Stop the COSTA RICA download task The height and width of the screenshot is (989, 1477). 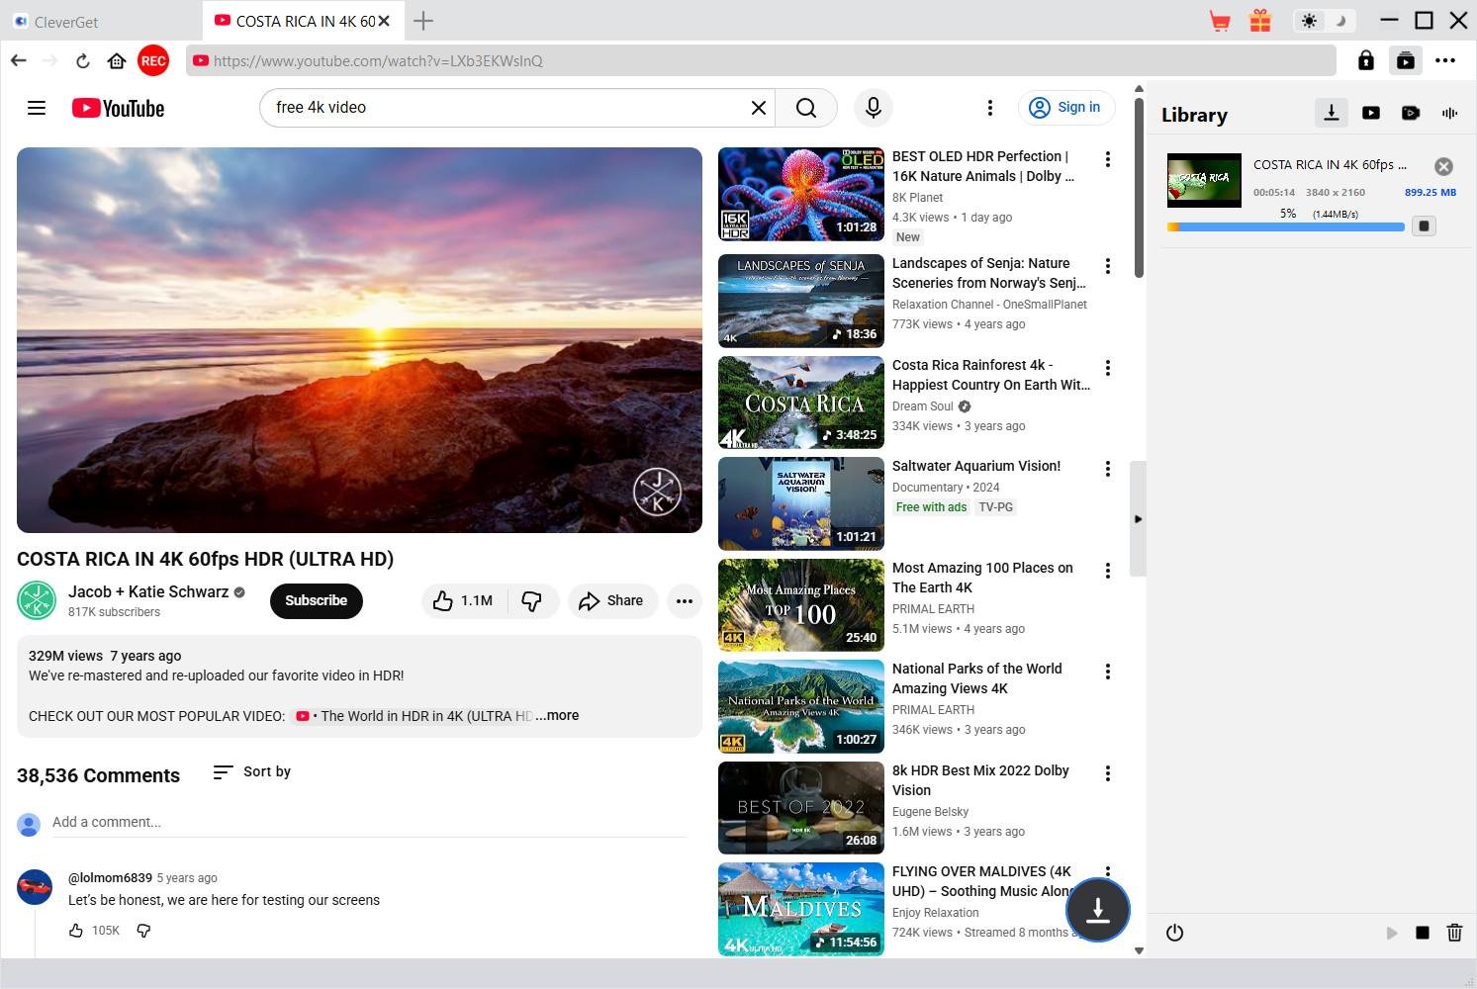1424,225
